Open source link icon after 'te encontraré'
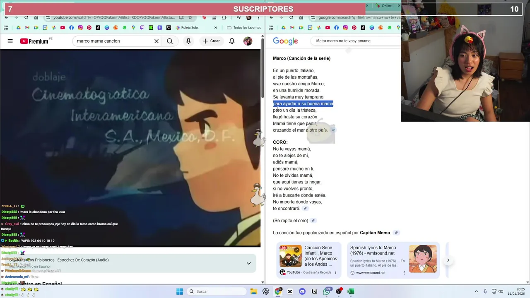Image resolution: width=530 pixels, height=298 pixels. 305,209
